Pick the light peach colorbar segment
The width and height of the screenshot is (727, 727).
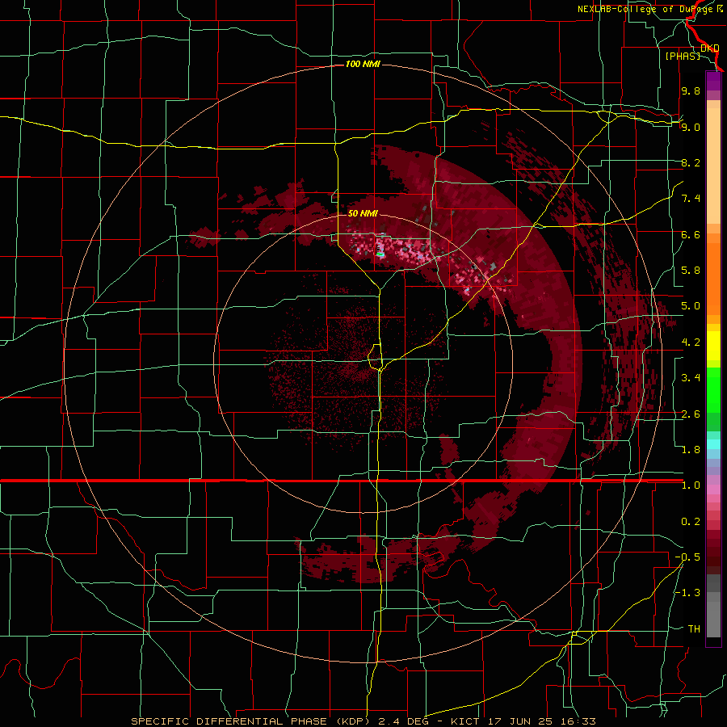pos(713,167)
